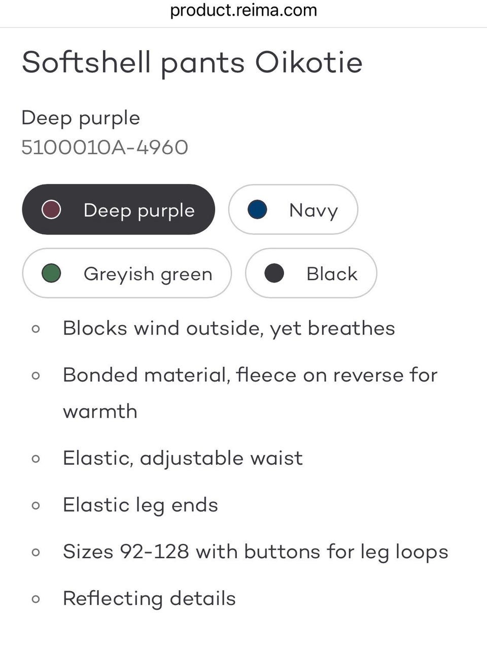This screenshot has height=647, width=487.
Task: Choose the Greyish green option label
Action: point(148,274)
